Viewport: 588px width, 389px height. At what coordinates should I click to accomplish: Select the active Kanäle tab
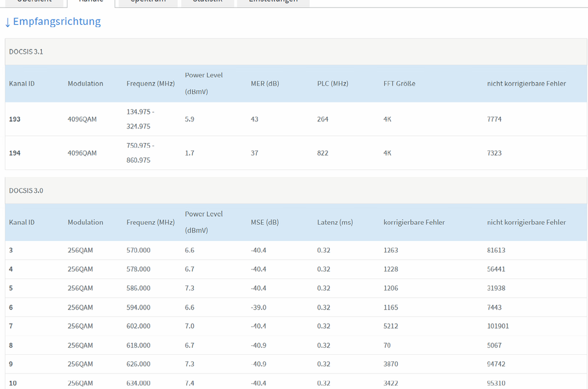point(91,2)
